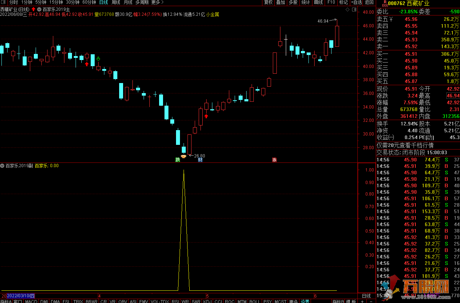Click the green 跌 marker icon
This screenshot has width=460, height=303.
pos(177,160)
